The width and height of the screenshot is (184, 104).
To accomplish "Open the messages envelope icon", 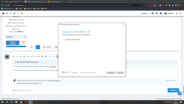I will click(161, 13).
